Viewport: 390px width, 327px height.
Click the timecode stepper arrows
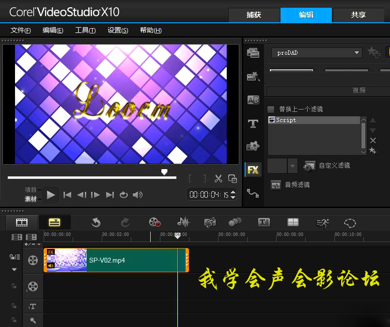tap(233, 194)
